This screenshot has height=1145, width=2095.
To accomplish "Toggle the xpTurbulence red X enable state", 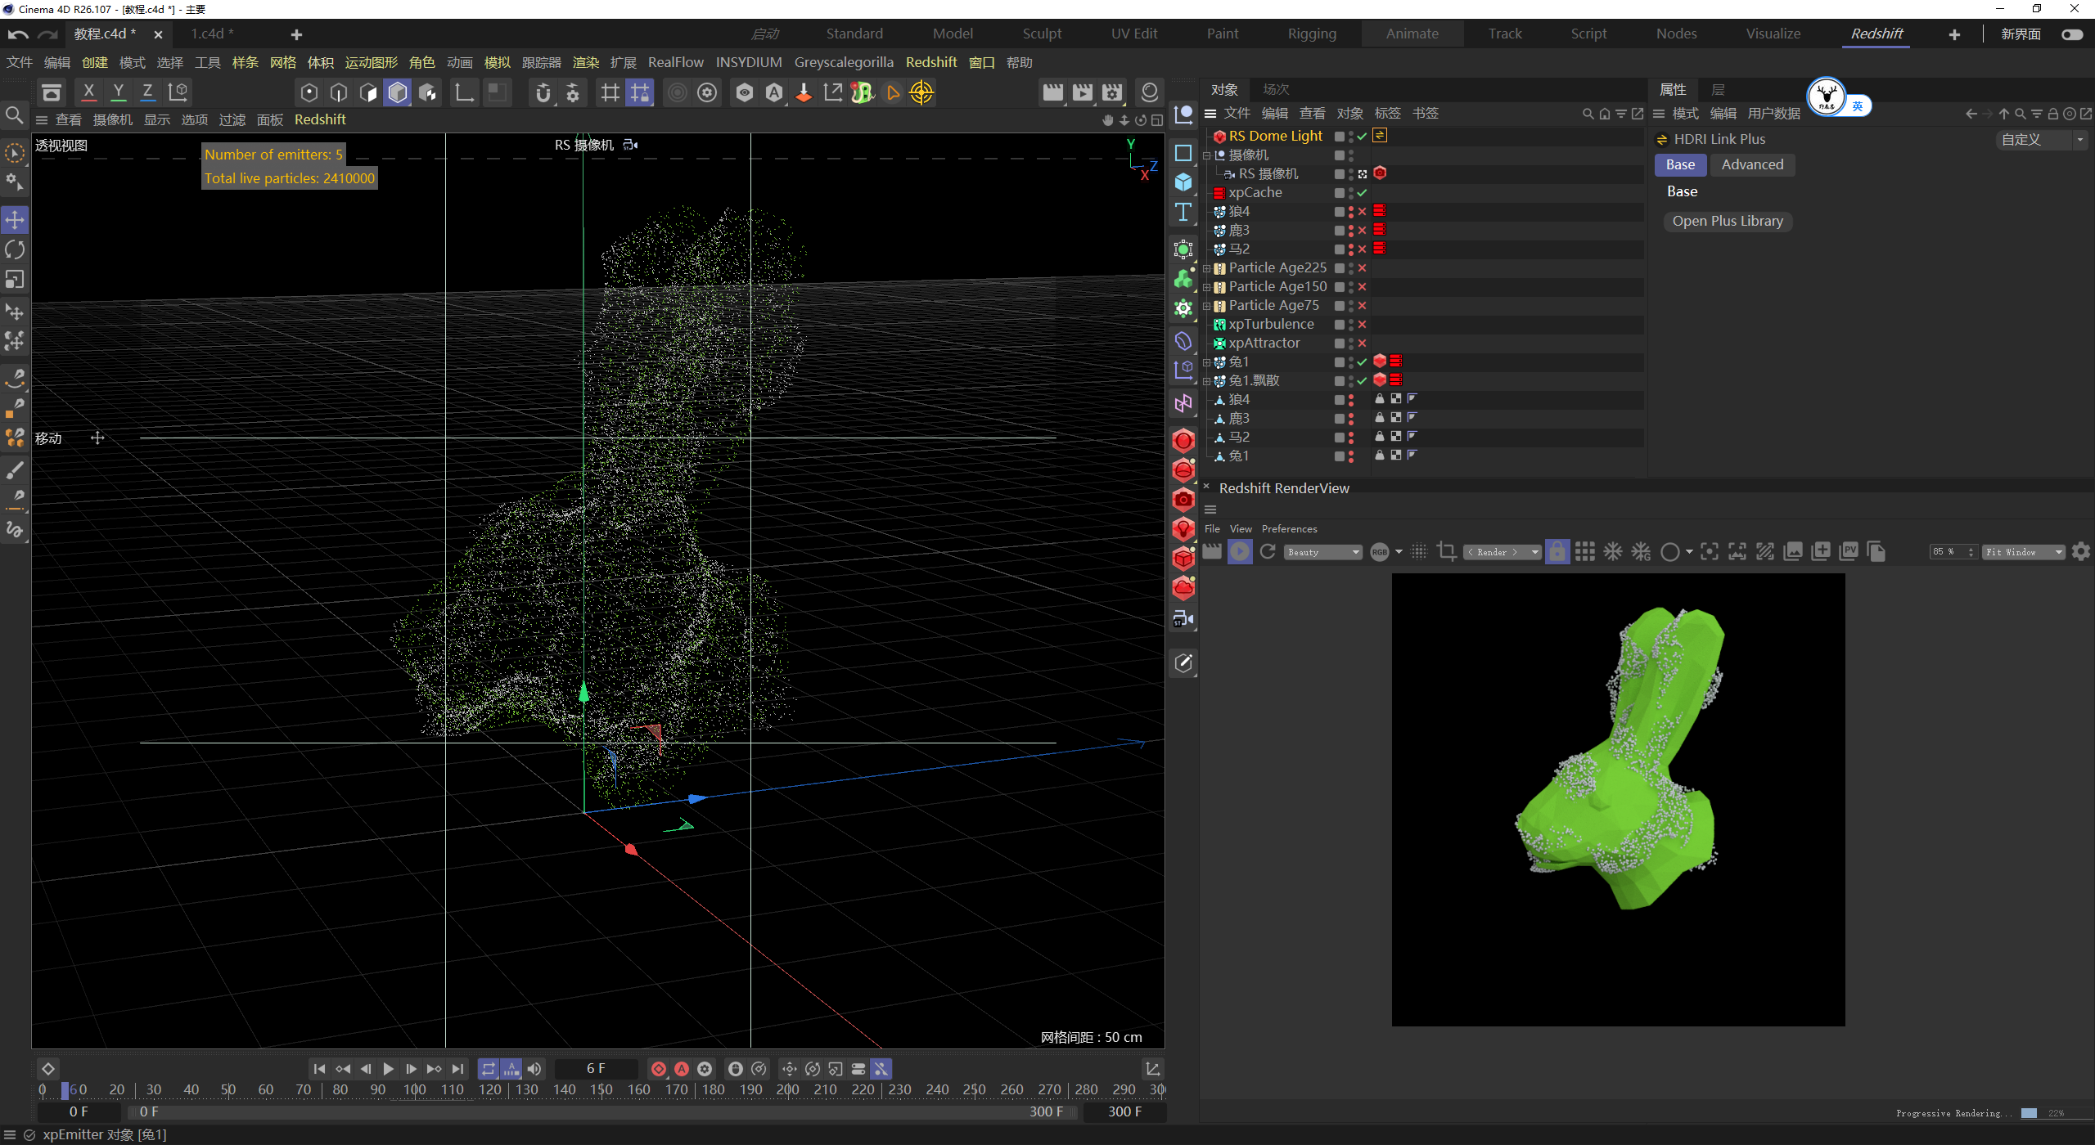I will tap(1362, 325).
